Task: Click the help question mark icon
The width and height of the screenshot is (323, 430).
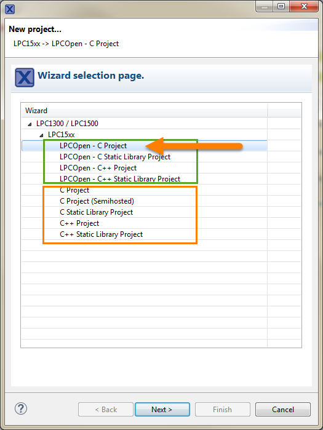Action: pos(21,408)
